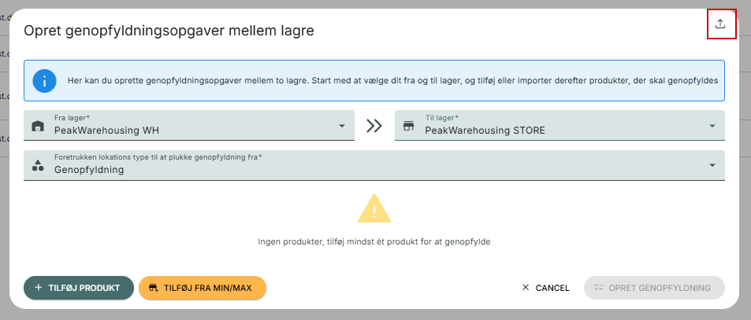
Task: Click the shapes icon beside location type
Action: (x=38, y=166)
